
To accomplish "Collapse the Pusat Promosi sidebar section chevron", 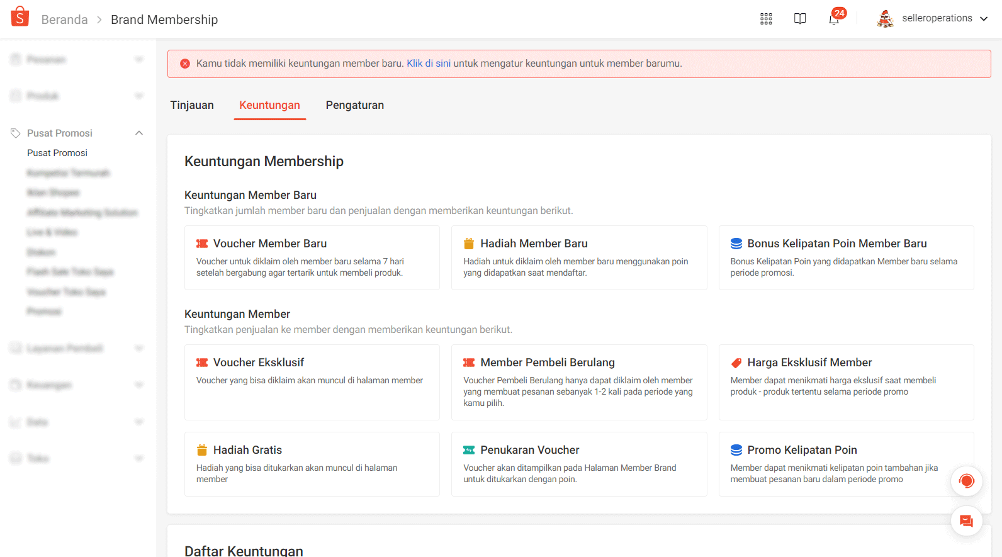I will coord(139,133).
